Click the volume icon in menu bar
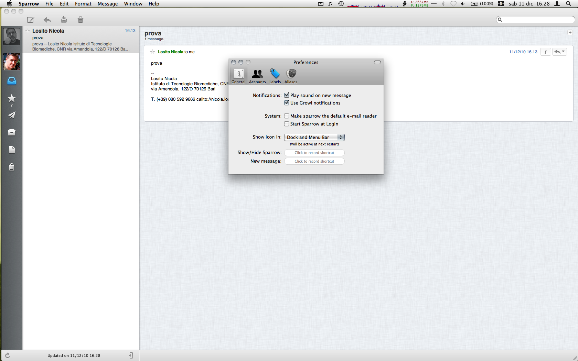This screenshot has height=361, width=578. (x=463, y=4)
